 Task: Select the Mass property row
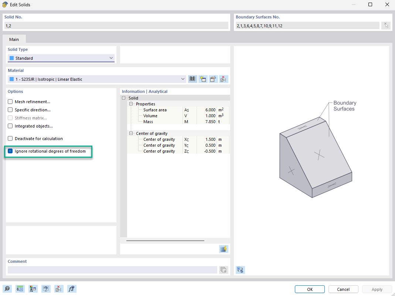coord(178,122)
